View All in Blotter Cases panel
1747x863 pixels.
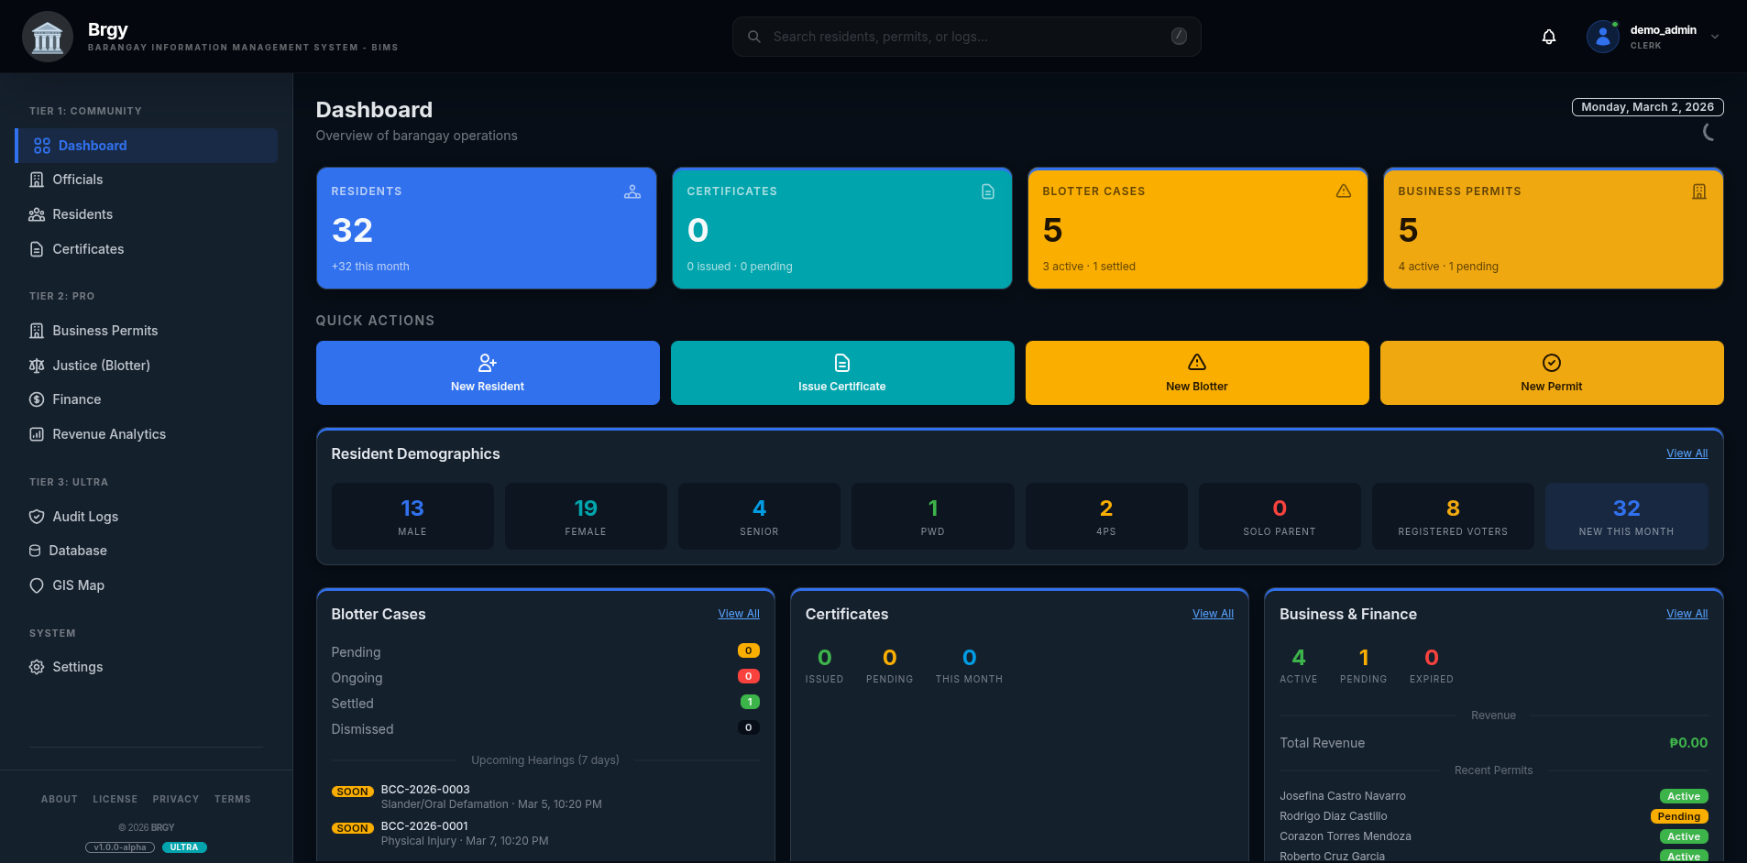[739, 614]
